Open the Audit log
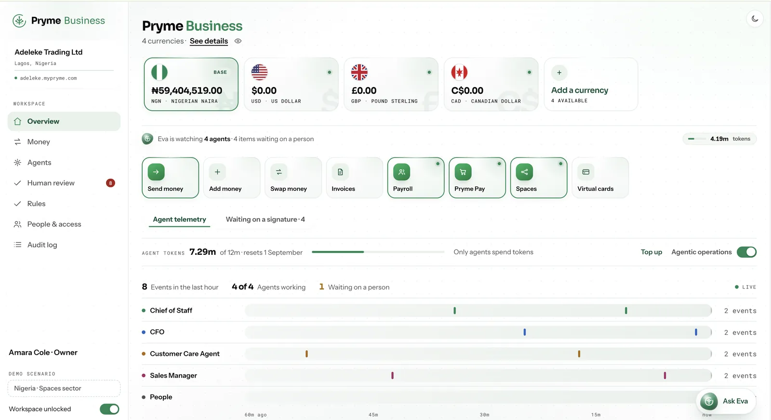The image size is (771, 420). 64,245
